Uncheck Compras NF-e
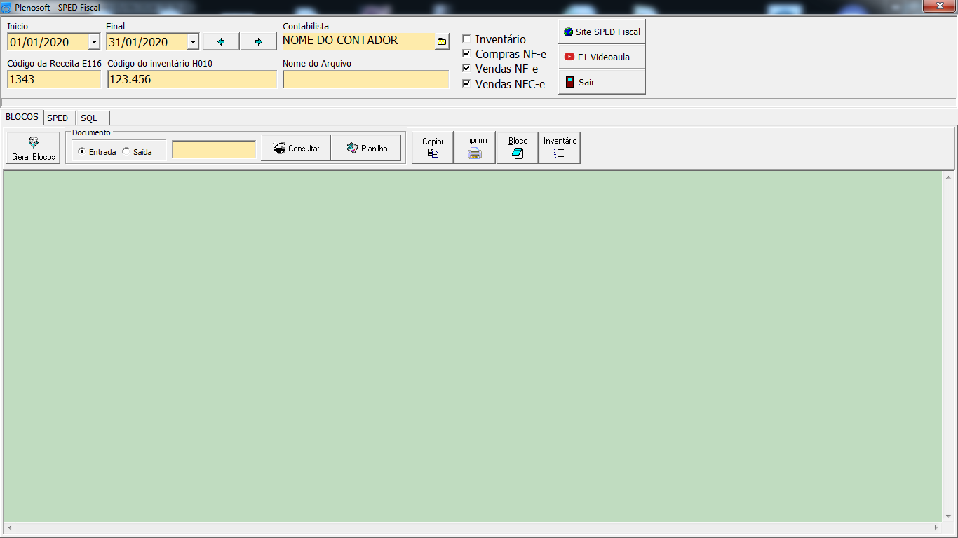The image size is (958, 538). point(466,54)
